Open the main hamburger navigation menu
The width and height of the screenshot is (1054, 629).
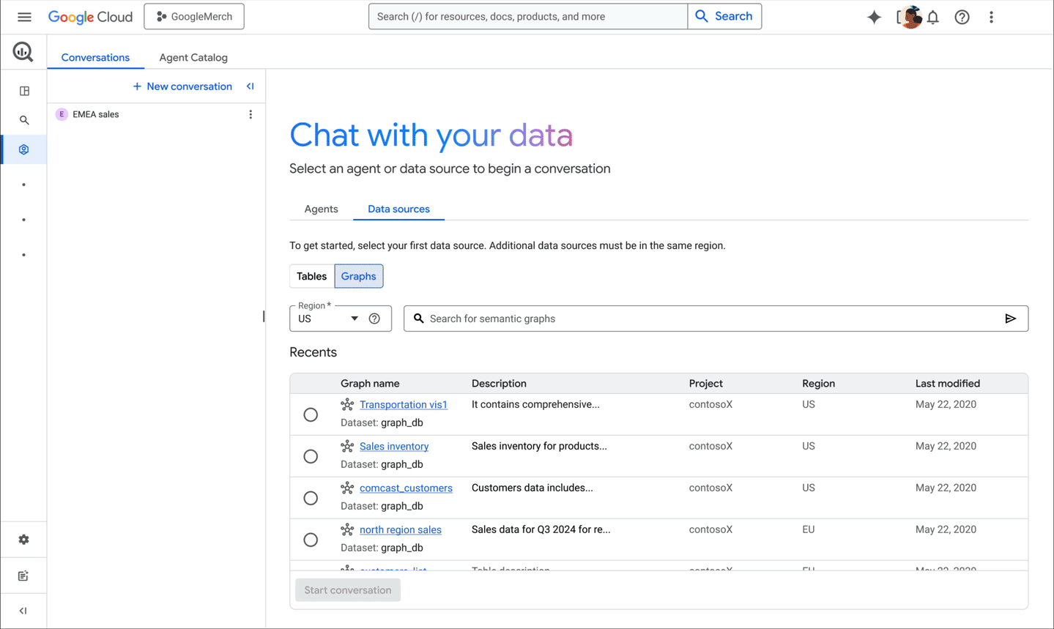tap(24, 17)
